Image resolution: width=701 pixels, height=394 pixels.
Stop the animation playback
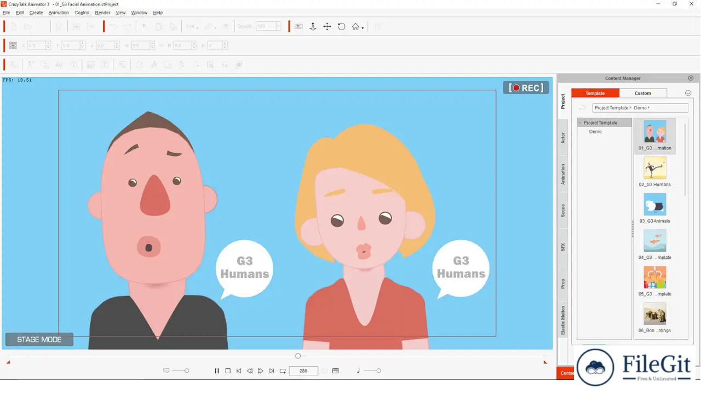(228, 370)
